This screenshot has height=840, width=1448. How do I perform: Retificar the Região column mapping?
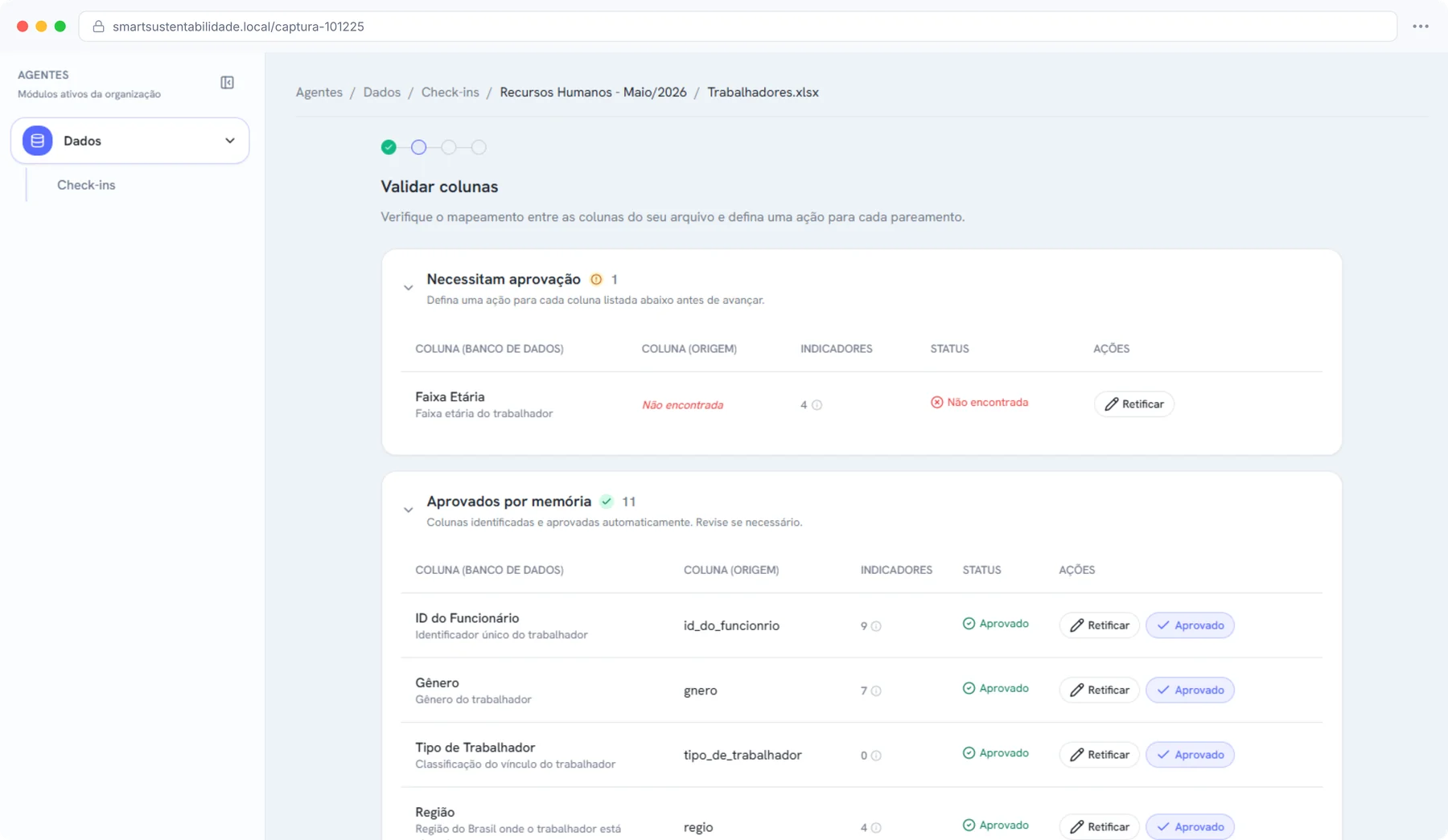[x=1099, y=826]
